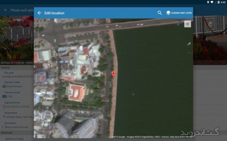Image resolution: width=227 pixels, height=141 pixels.
Task: Select the 'Geolocation' field label
Action: point(11,113)
